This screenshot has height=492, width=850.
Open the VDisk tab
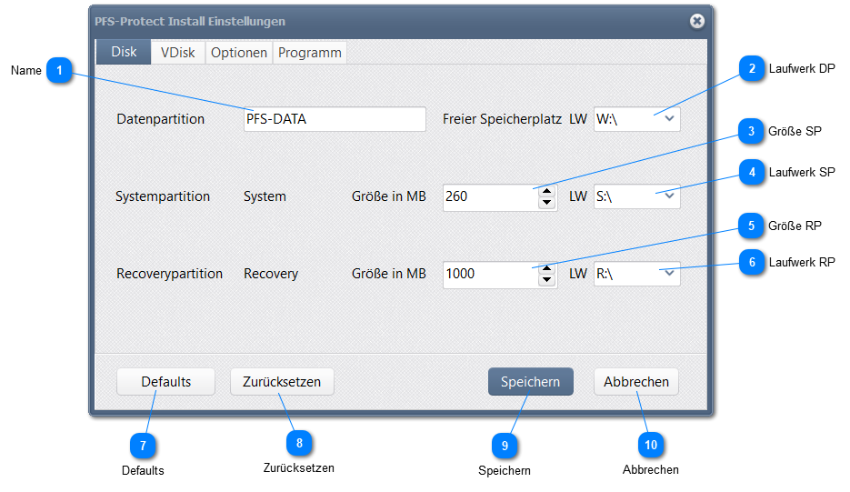pos(178,53)
